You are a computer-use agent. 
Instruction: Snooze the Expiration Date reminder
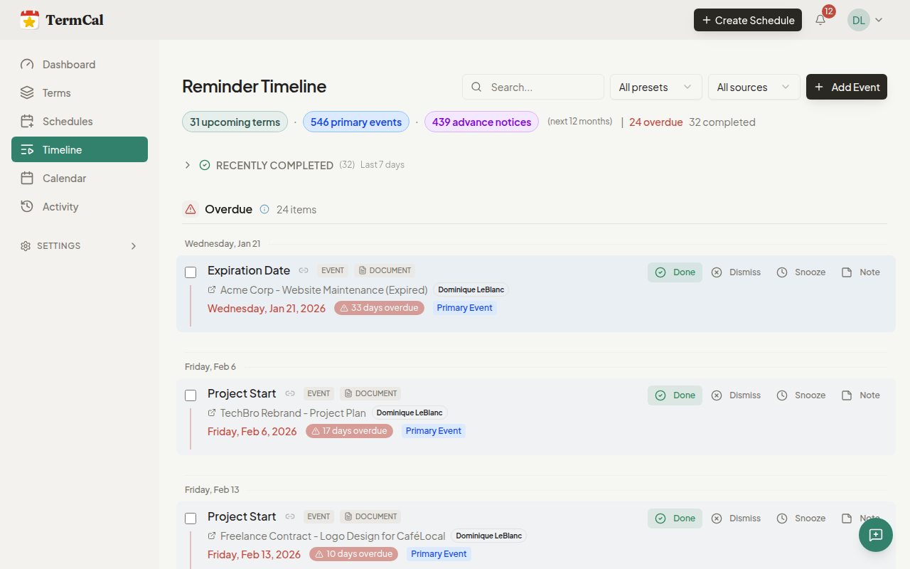coord(801,272)
